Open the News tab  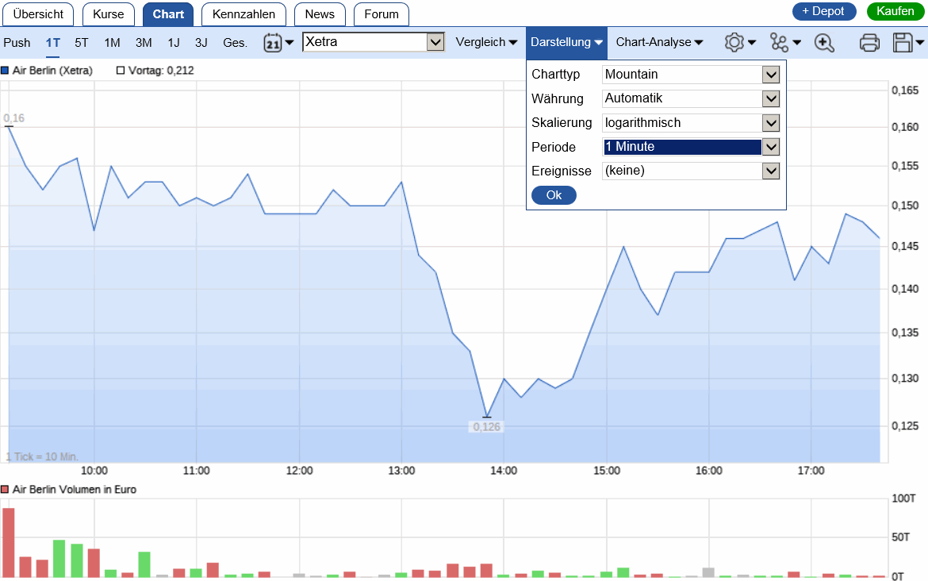[x=320, y=14]
